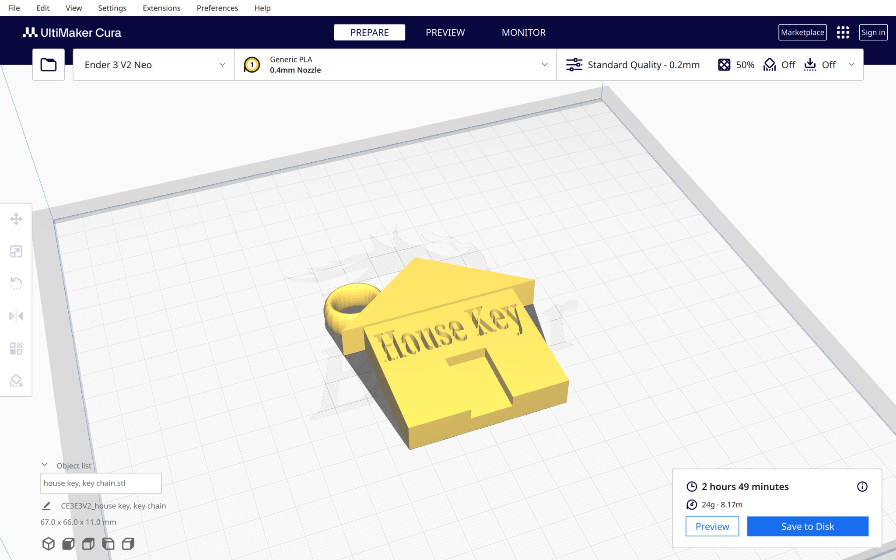Click the house key, key chain.stl name field
Viewport: 896px width, 560px height.
tap(101, 483)
